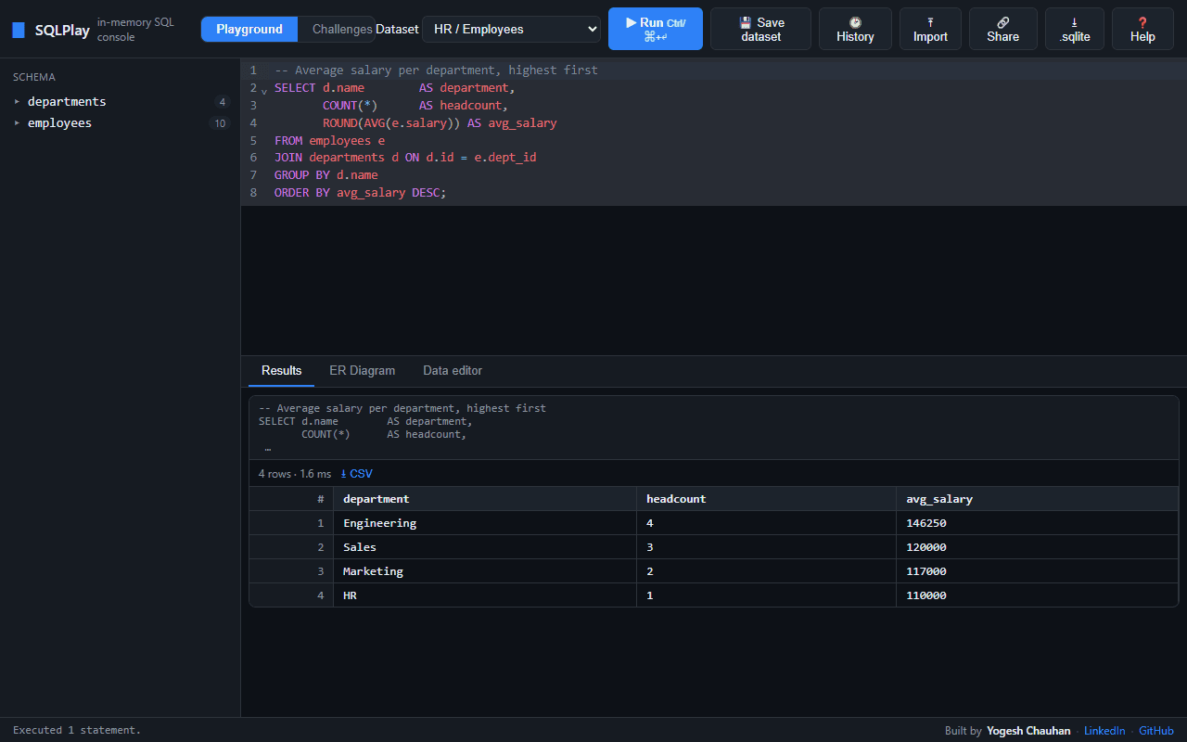Download results as CSV

(x=357, y=473)
